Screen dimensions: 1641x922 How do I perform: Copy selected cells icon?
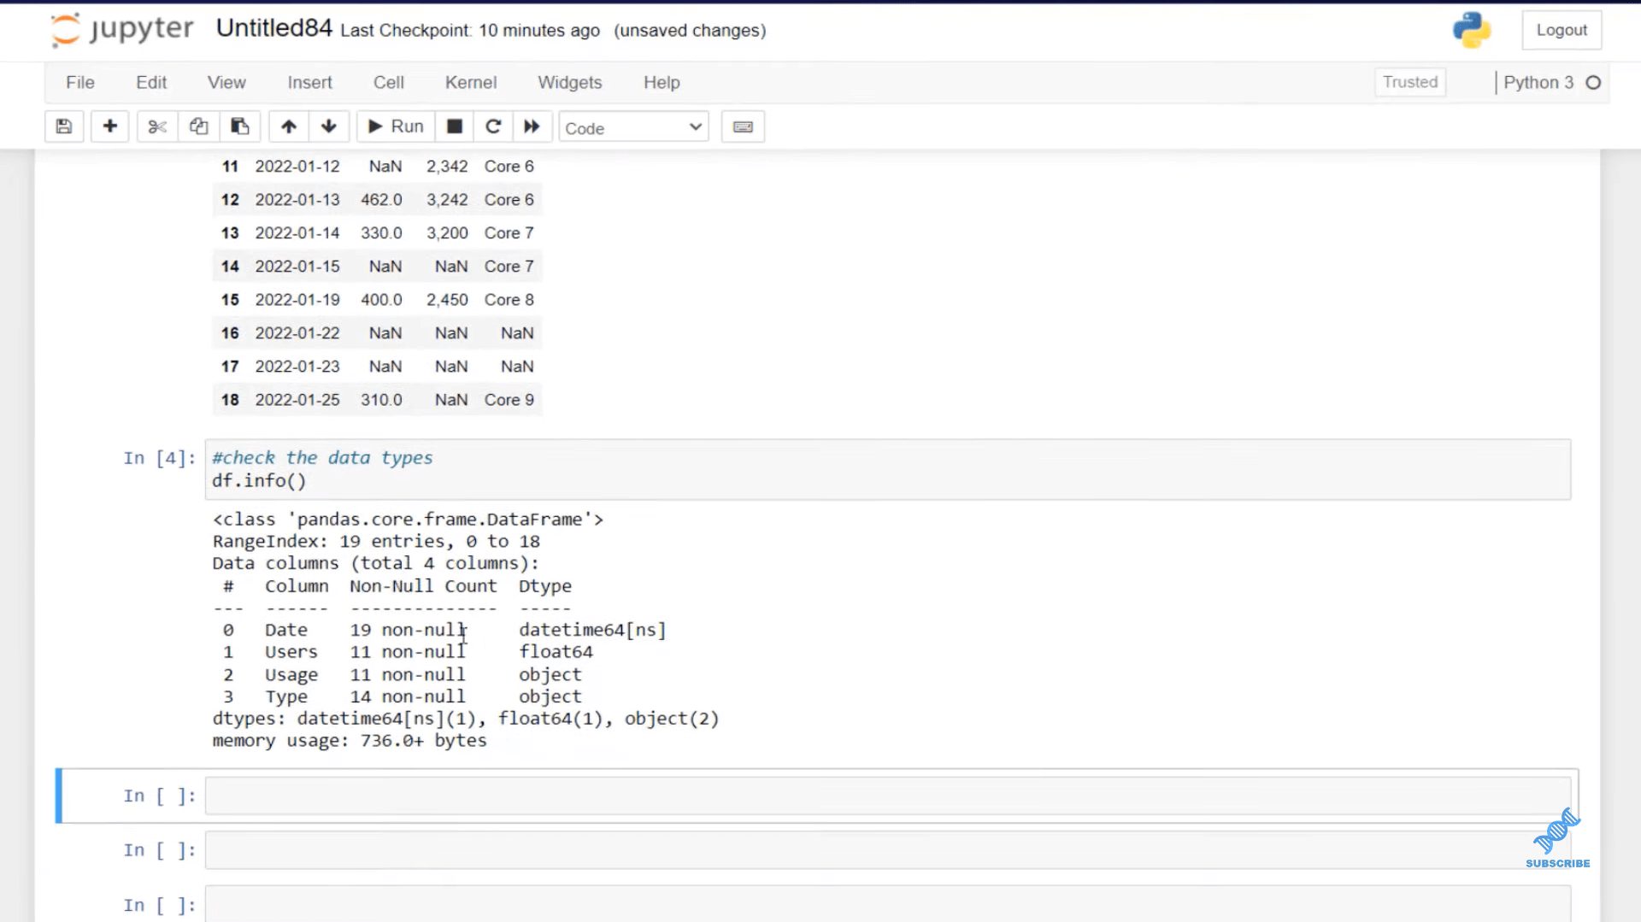coord(198,126)
